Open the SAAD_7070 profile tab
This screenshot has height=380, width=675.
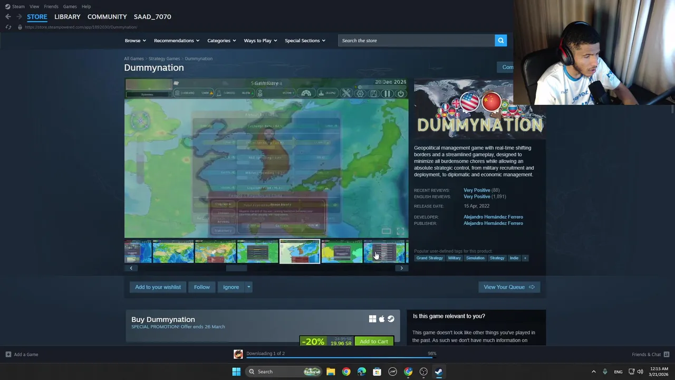pos(152,17)
